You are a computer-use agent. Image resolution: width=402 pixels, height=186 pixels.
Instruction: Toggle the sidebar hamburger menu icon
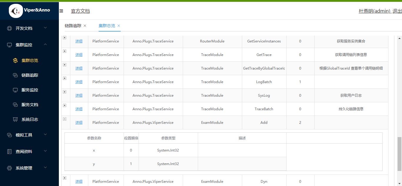[61, 11]
